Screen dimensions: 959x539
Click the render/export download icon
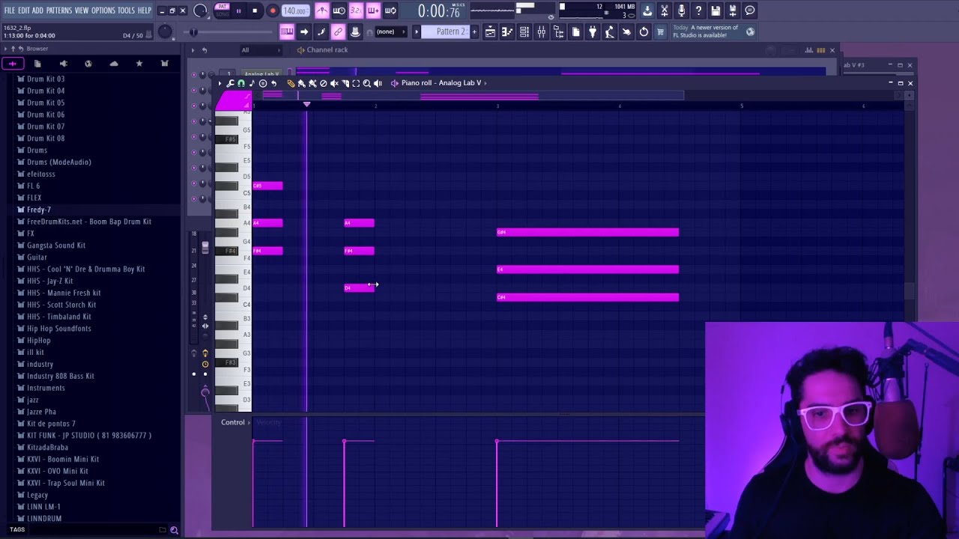point(647,10)
